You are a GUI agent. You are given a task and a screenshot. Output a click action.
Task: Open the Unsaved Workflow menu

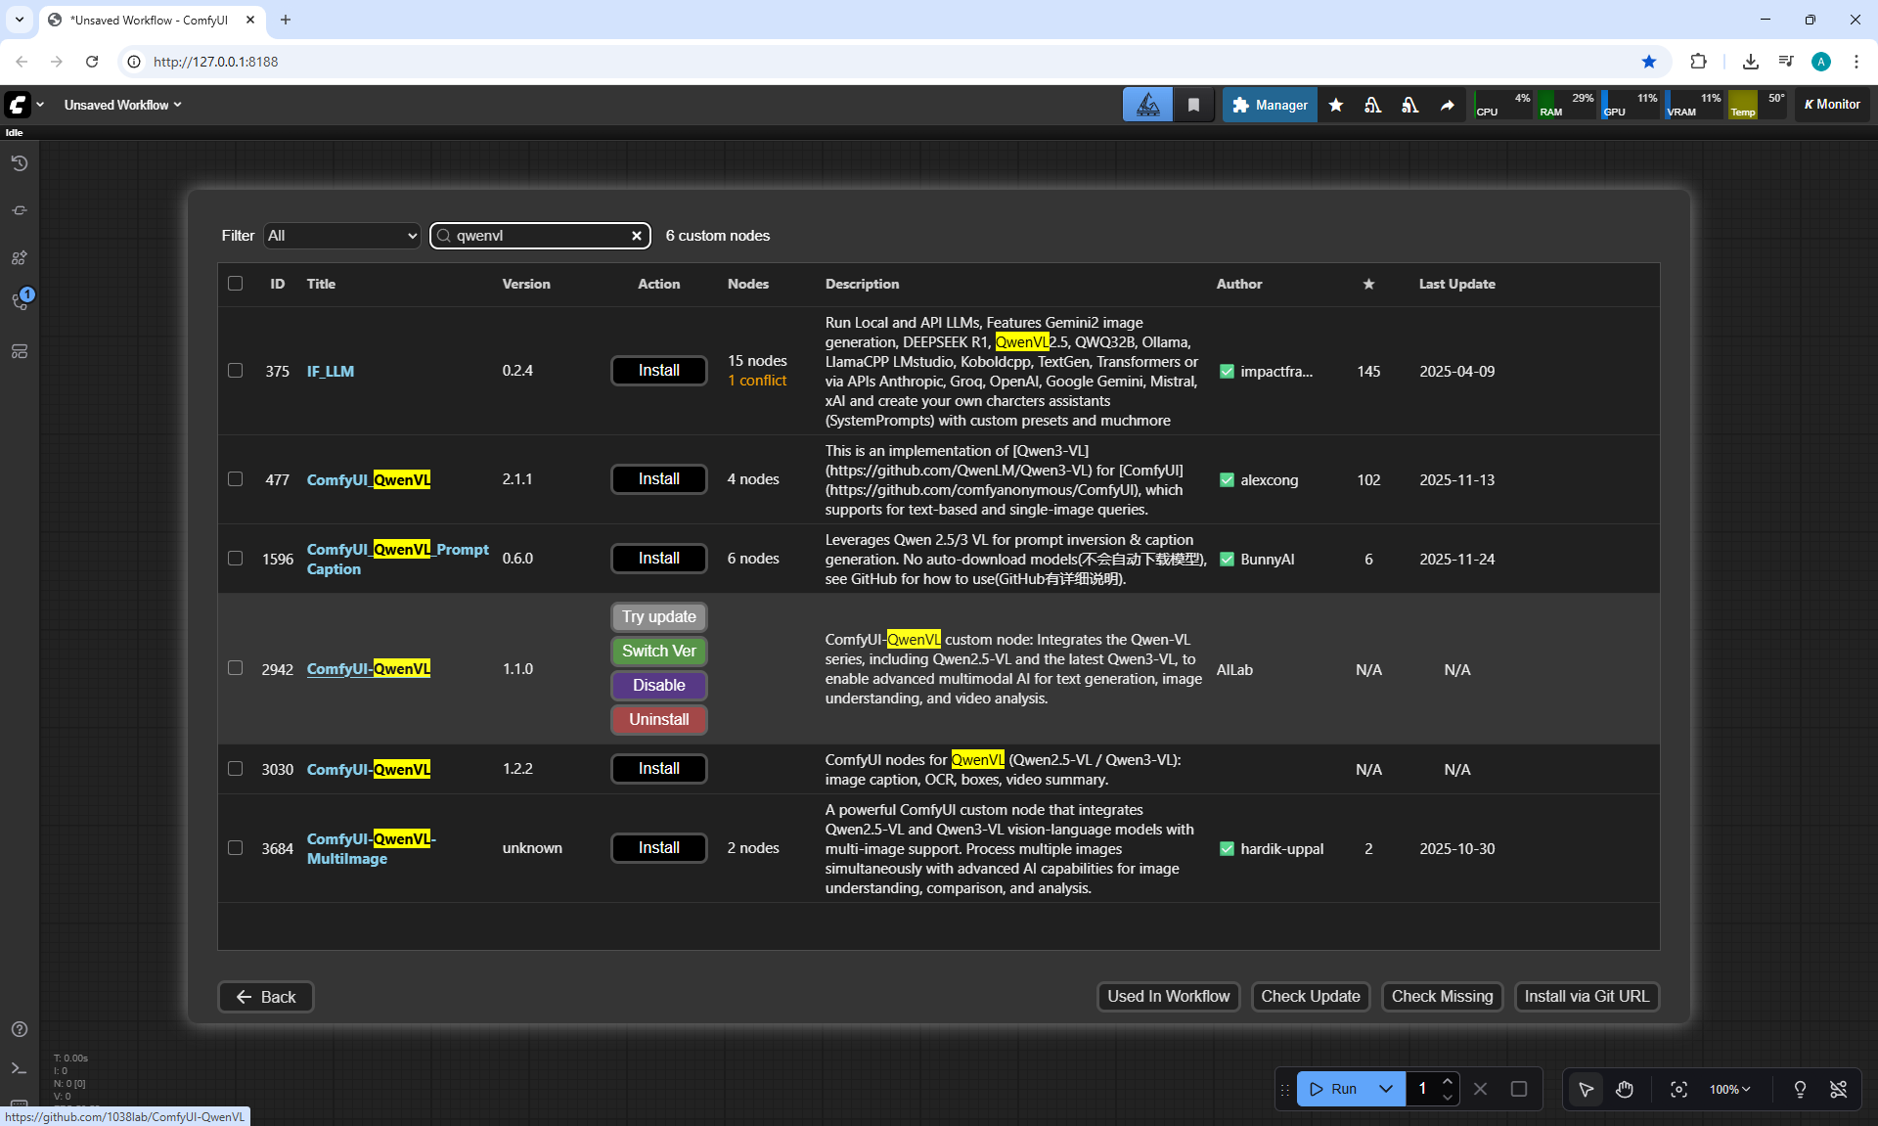[x=122, y=105]
